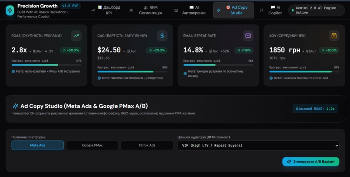Click the v1.0 MVP version badge
This screenshot has width=350, height=177.
coord(70,6)
